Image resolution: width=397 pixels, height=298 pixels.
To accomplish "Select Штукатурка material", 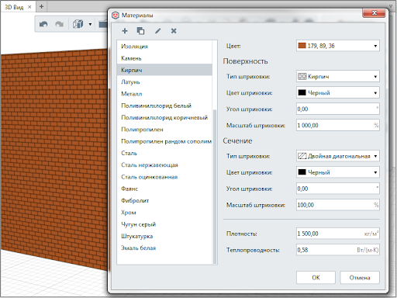I will pos(164,237).
